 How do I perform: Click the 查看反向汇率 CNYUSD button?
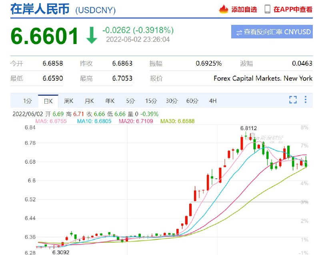coord(272,32)
